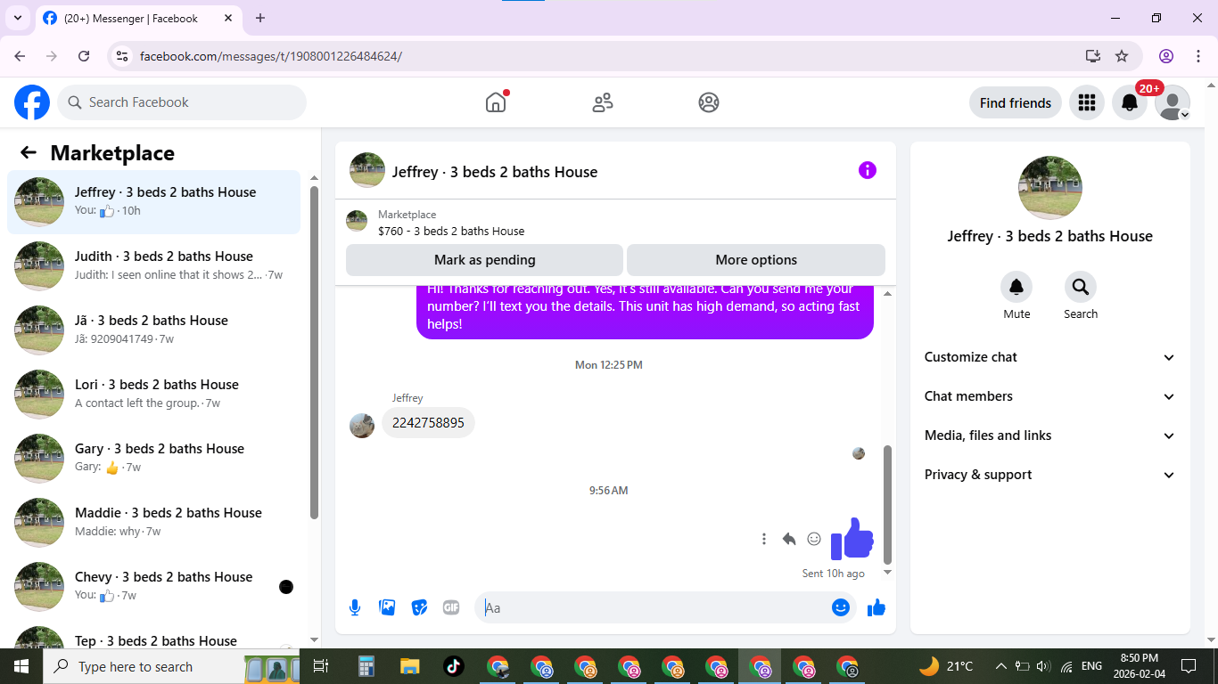The width and height of the screenshot is (1218, 684).
Task: Open the notifications bell with 20+ badge
Action: [1130, 102]
